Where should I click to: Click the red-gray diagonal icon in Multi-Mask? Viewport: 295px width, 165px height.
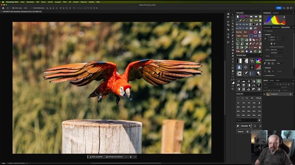[258, 67]
